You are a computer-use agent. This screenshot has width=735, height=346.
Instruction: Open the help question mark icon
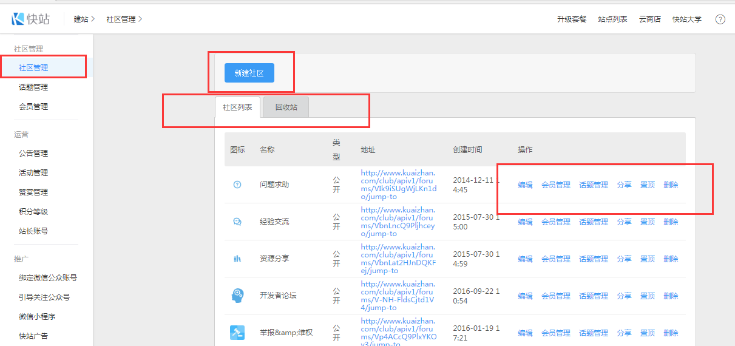click(x=720, y=19)
